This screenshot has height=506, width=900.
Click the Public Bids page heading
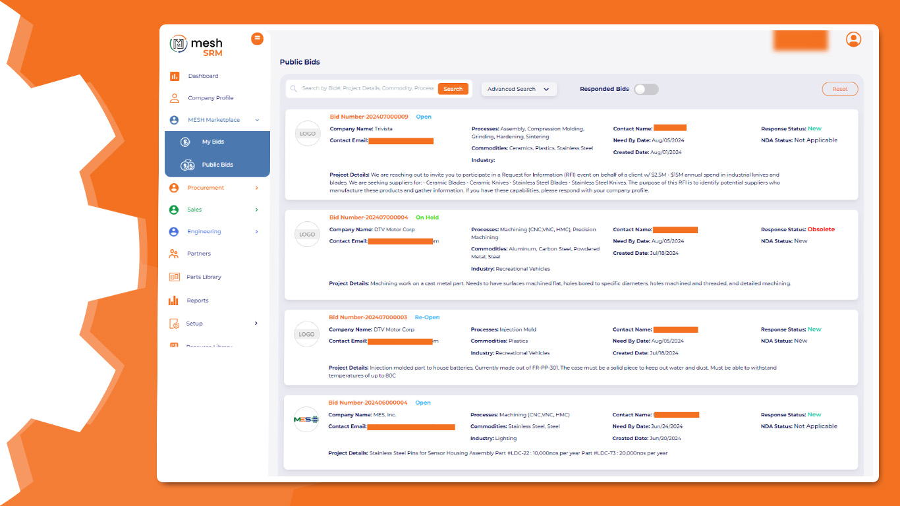(x=300, y=62)
